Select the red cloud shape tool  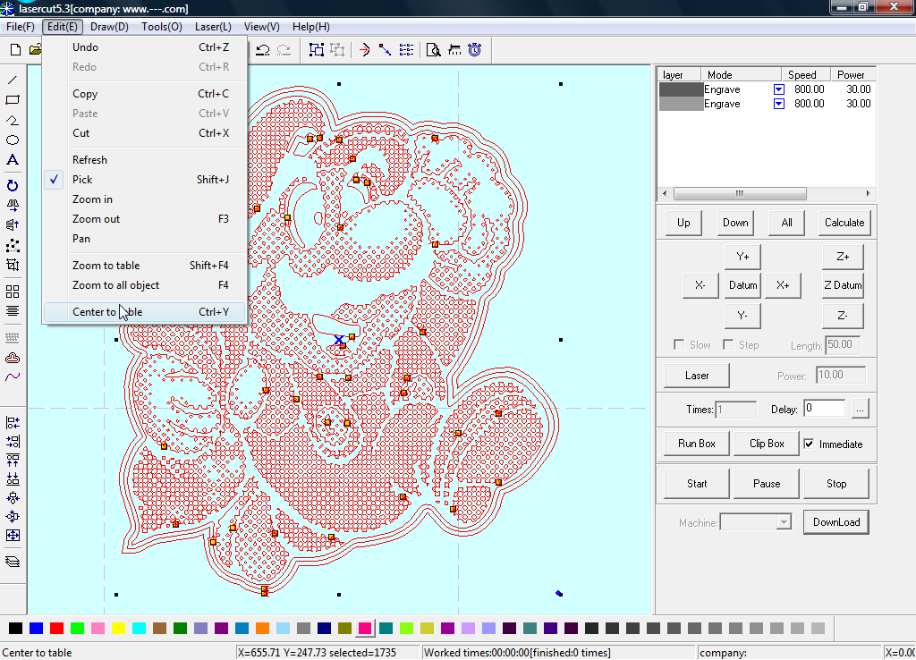click(x=13, y=358)
